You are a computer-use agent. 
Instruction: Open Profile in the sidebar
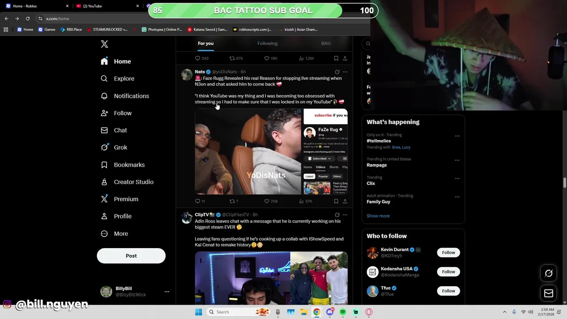click(x=116, y=216)
